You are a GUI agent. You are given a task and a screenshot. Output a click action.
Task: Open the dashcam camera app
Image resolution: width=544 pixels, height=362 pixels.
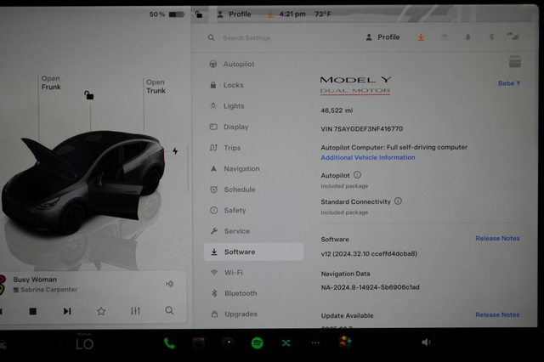click(x=198, y=343)
